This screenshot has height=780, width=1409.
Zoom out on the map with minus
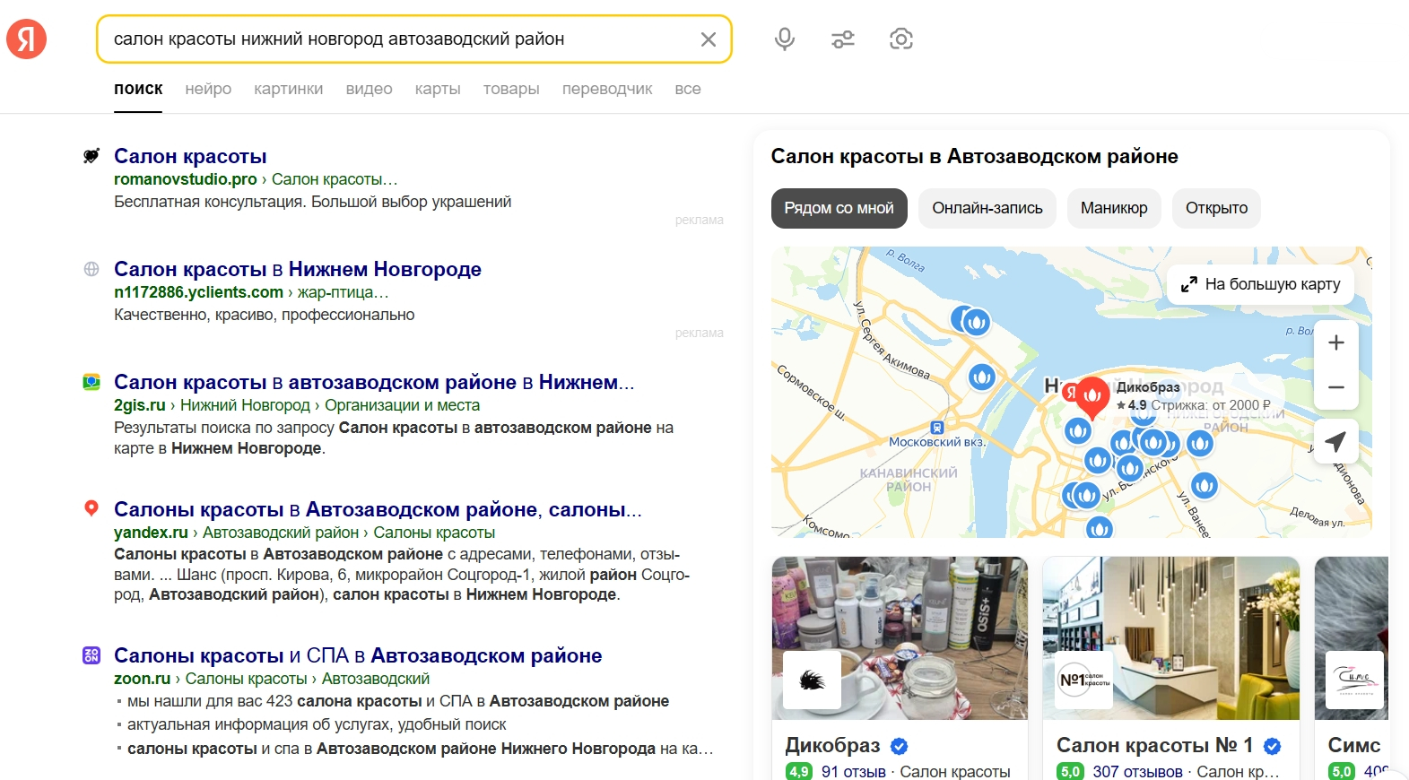[1336, 387]
